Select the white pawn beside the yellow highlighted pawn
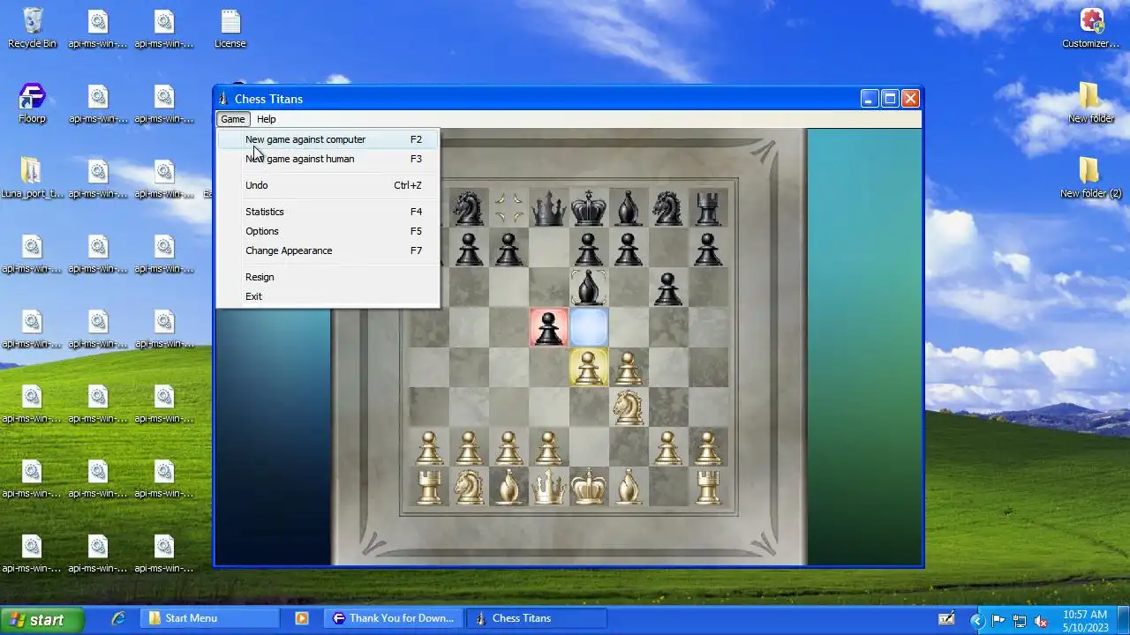 pyautogui.click(x=628, y=369)
